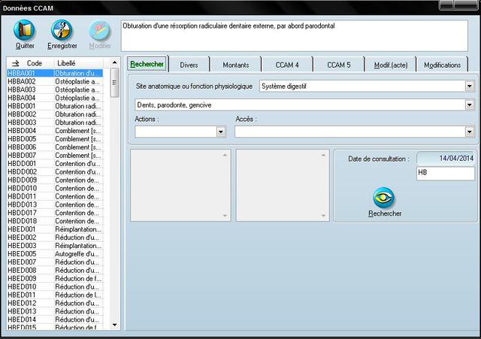Expand the Accès dropdown list
The image size is (481, 339).
(x=469, y=132)
